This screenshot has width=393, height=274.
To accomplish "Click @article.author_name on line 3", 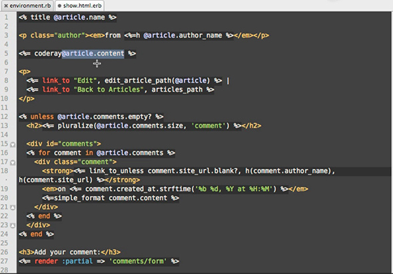I will click(183, 35).
